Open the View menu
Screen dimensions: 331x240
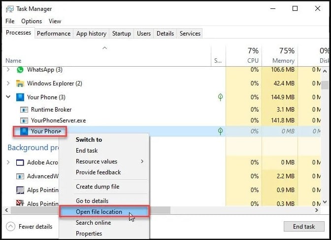tap(55, 21)
